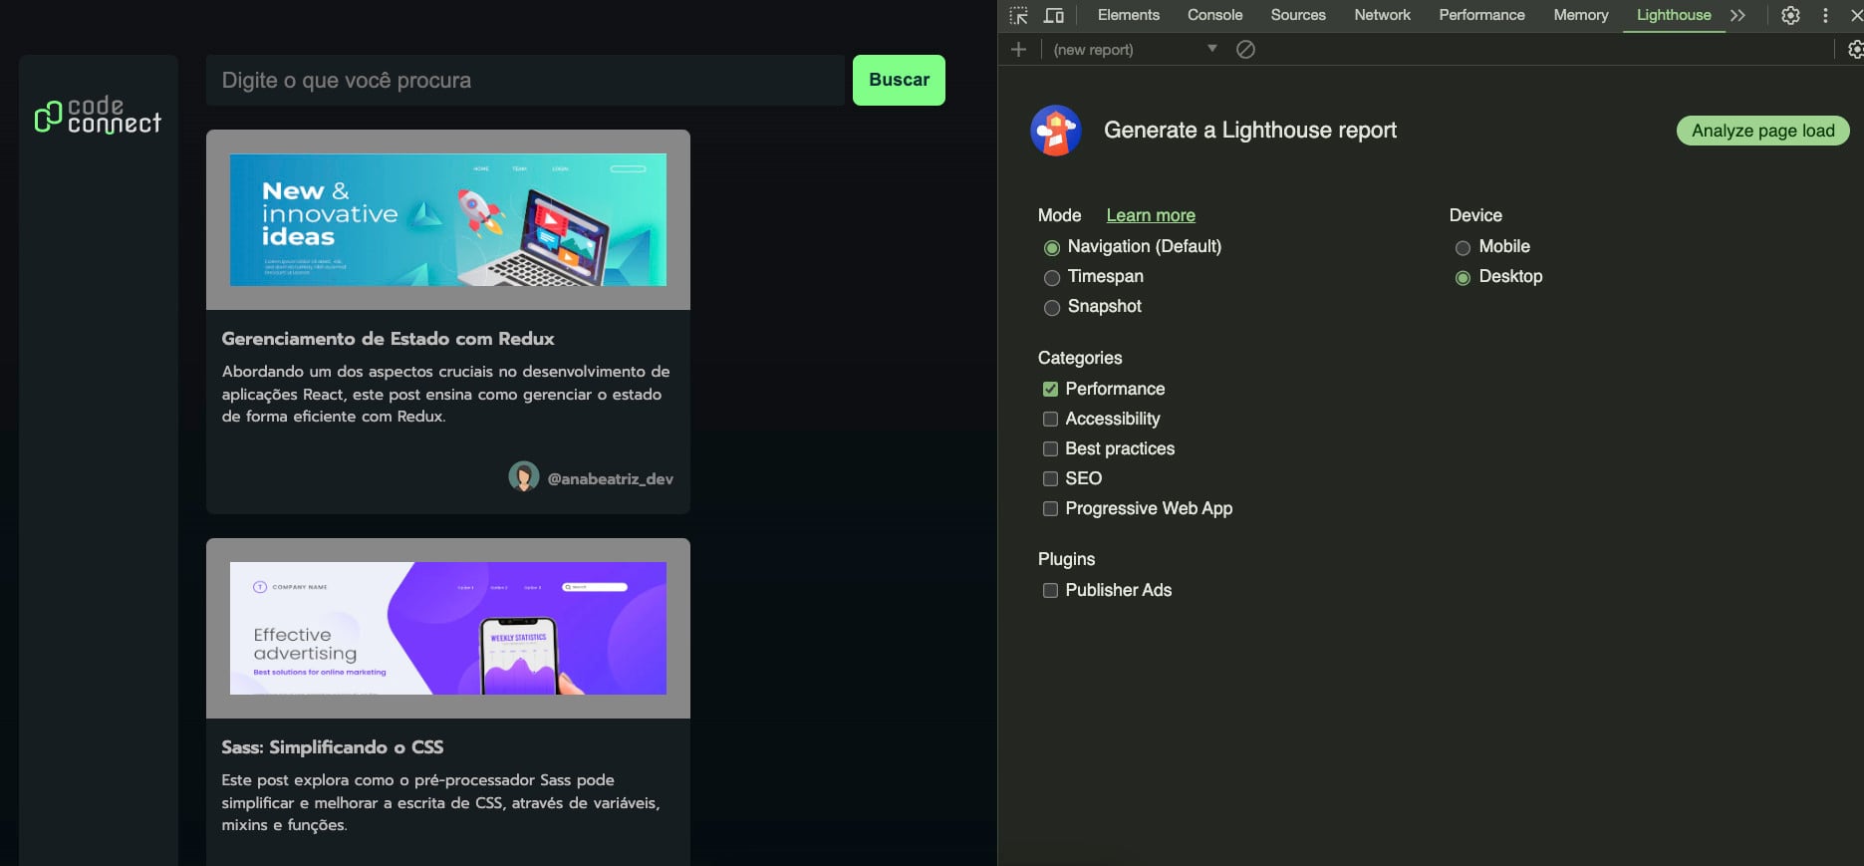Click the plus icon to add new report
Viewport: 1864px width, 866px height.
pos(1018,50)
